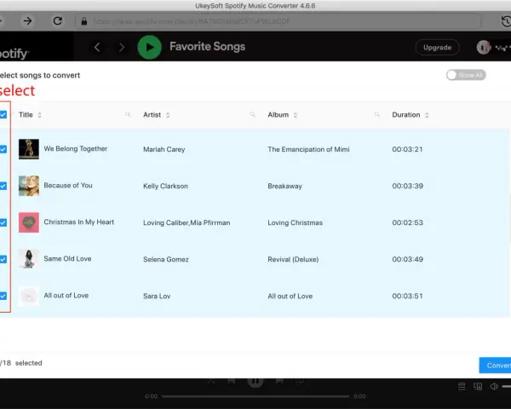
Task: Open the connect to device icon
Action: coord(478,387)
